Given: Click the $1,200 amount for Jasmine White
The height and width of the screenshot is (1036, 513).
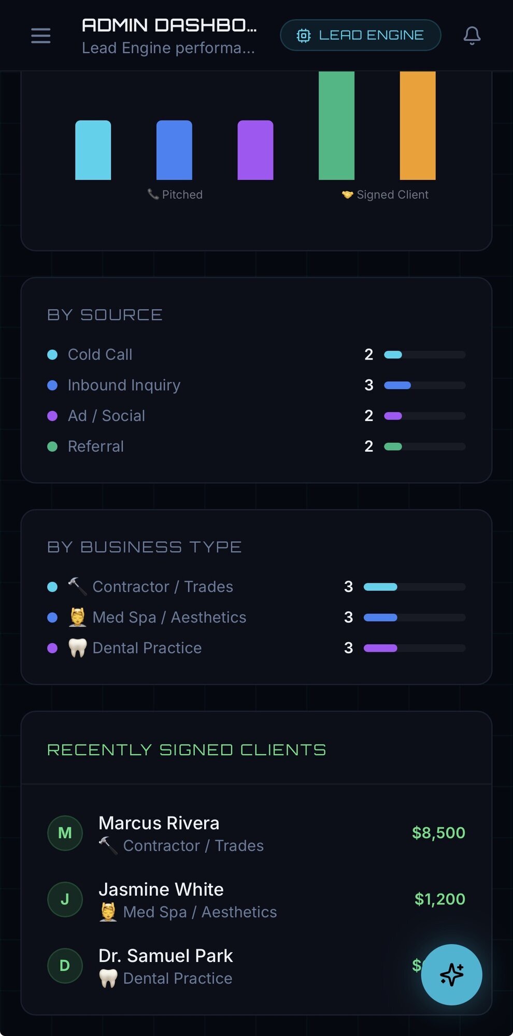Looking at the screenshot, I should point(439,899).
